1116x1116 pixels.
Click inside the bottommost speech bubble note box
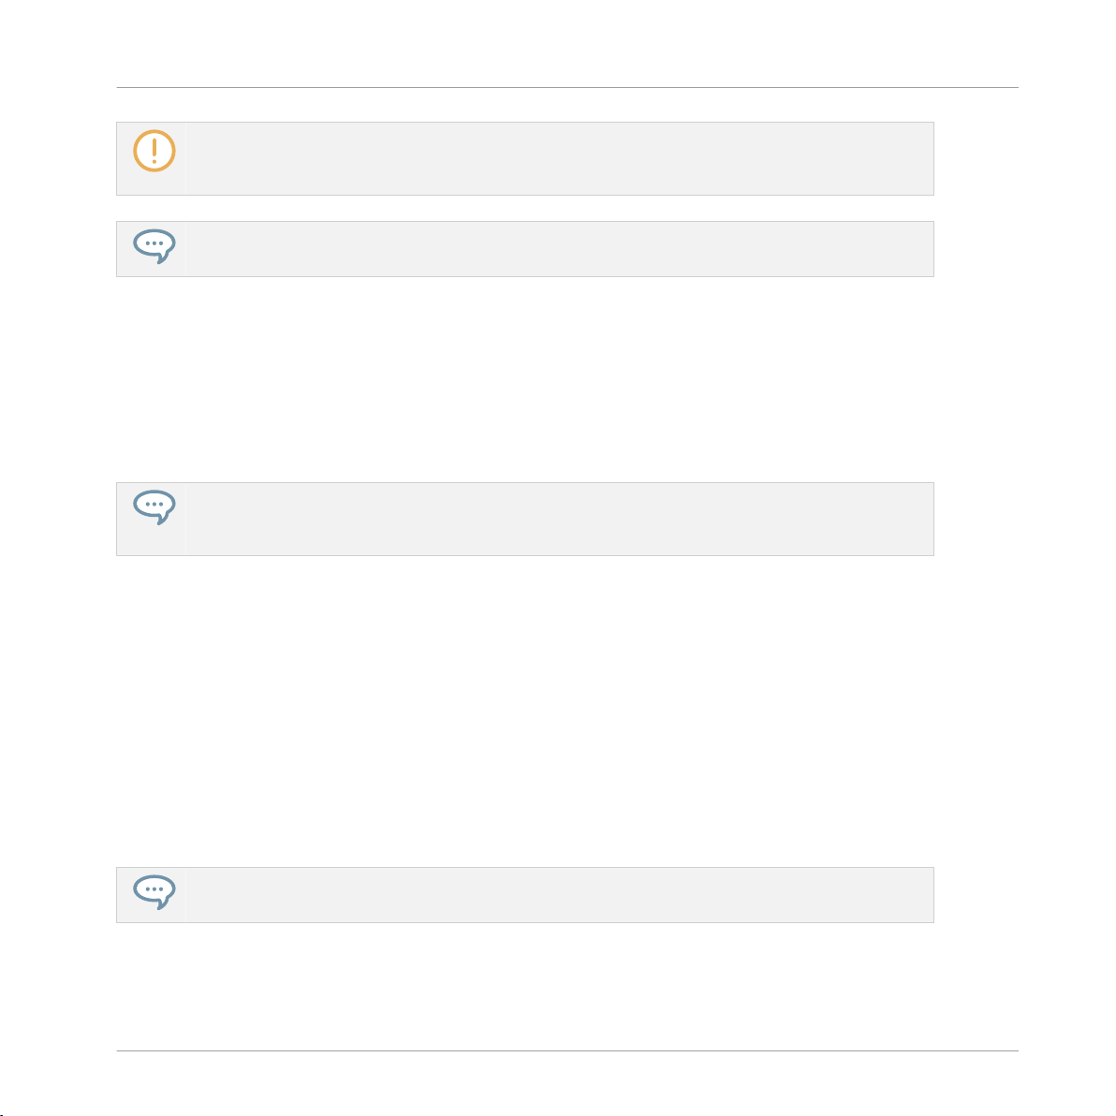[525, 895]
